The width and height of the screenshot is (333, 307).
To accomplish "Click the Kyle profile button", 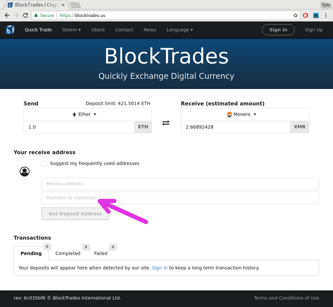I will point(326,5).
